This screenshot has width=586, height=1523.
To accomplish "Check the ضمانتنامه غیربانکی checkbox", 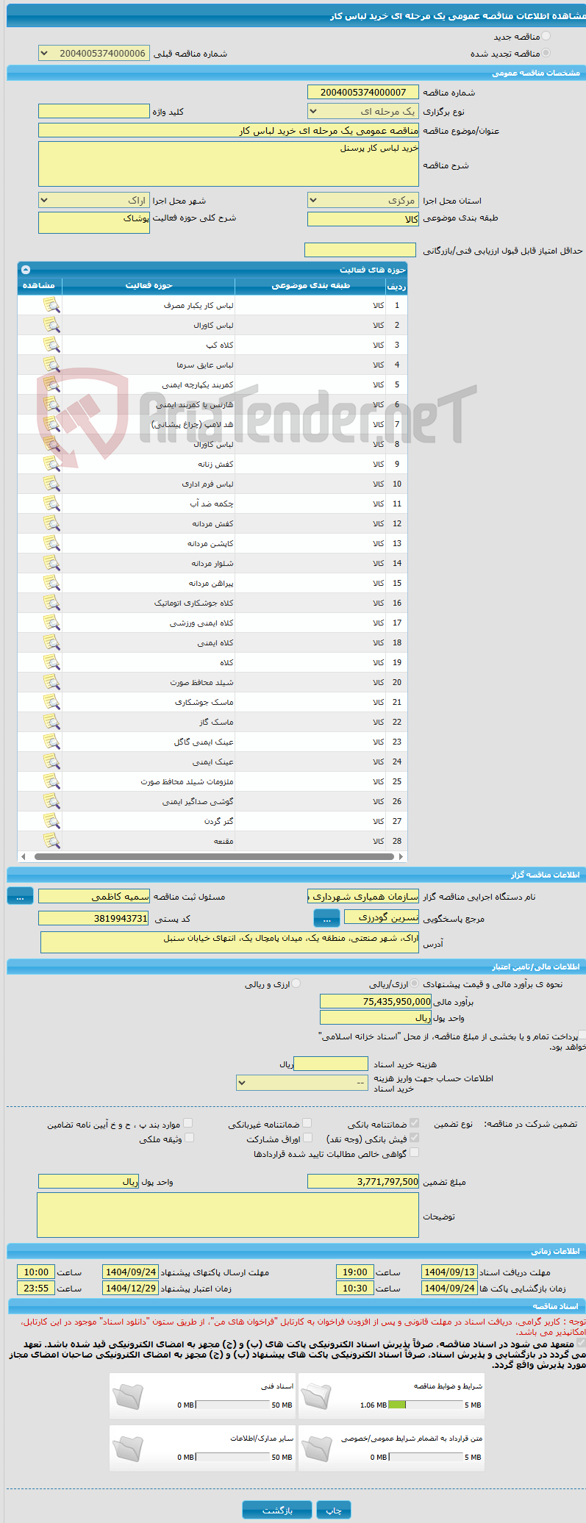I will click(307, 1123).
